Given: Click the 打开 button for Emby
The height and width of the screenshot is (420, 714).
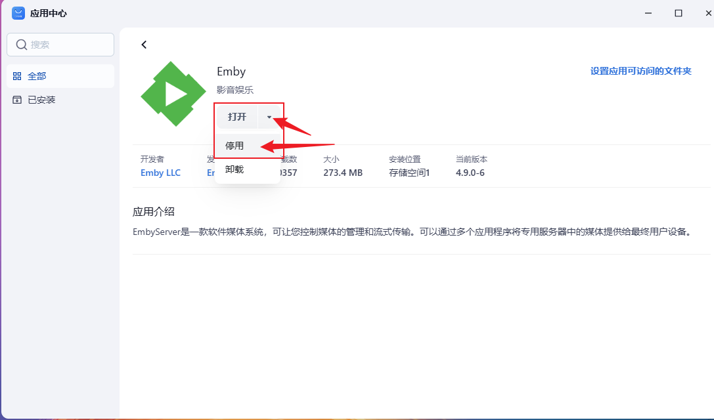Looking at the screenshot, I should pyautogui.click(x=236, y=117).
